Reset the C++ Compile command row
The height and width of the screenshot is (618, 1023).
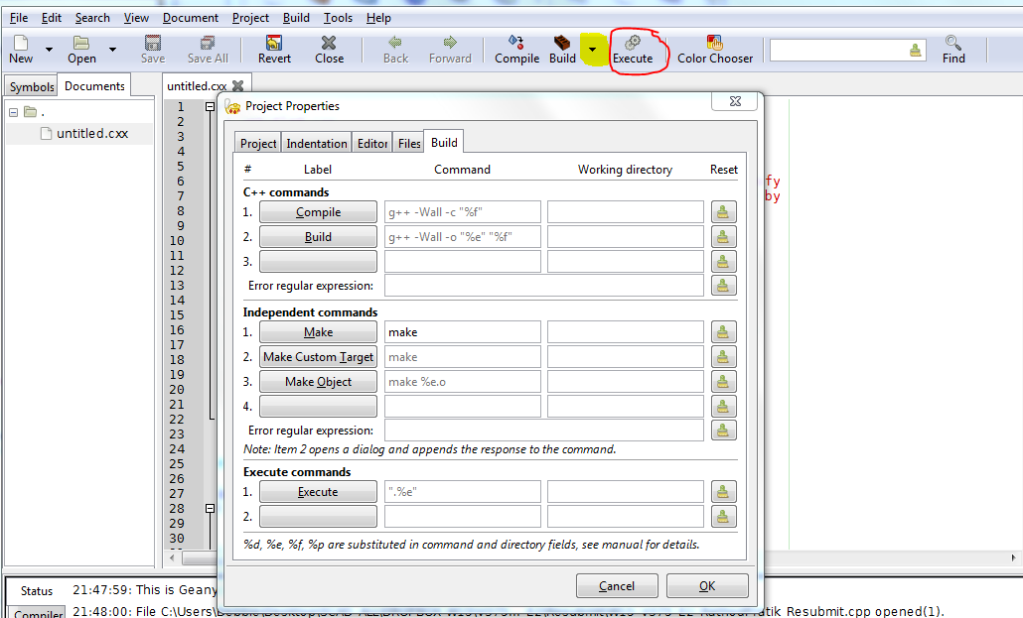pos(724,211)
